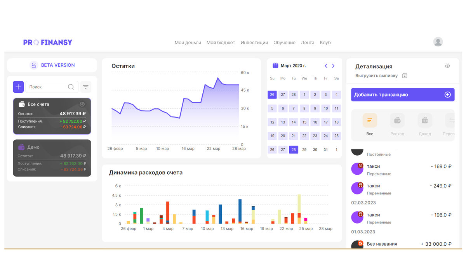Click the download statement icon

[405, 76]
